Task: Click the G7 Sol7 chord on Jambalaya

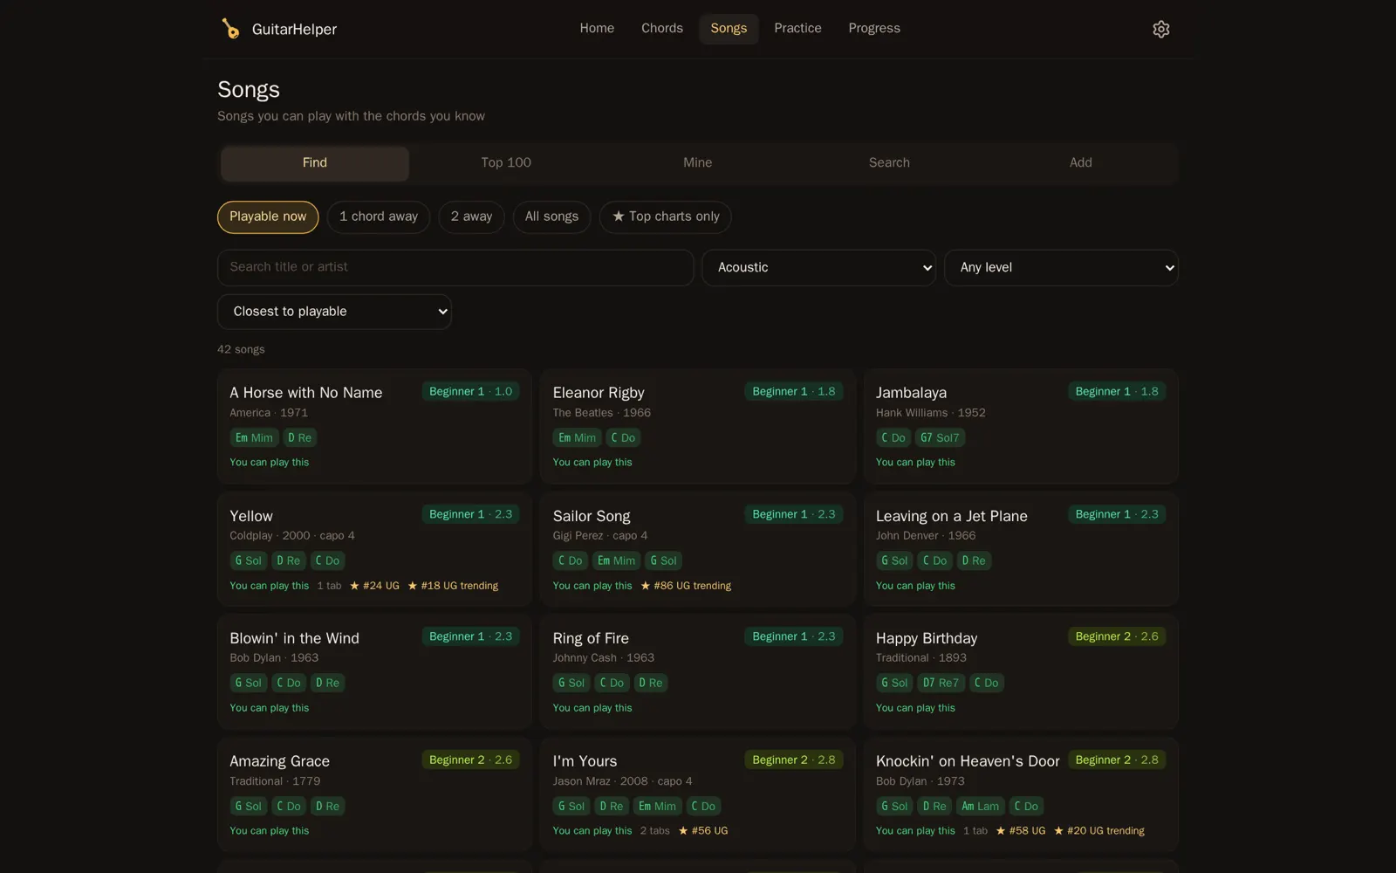Action: (x=940, y=438)
